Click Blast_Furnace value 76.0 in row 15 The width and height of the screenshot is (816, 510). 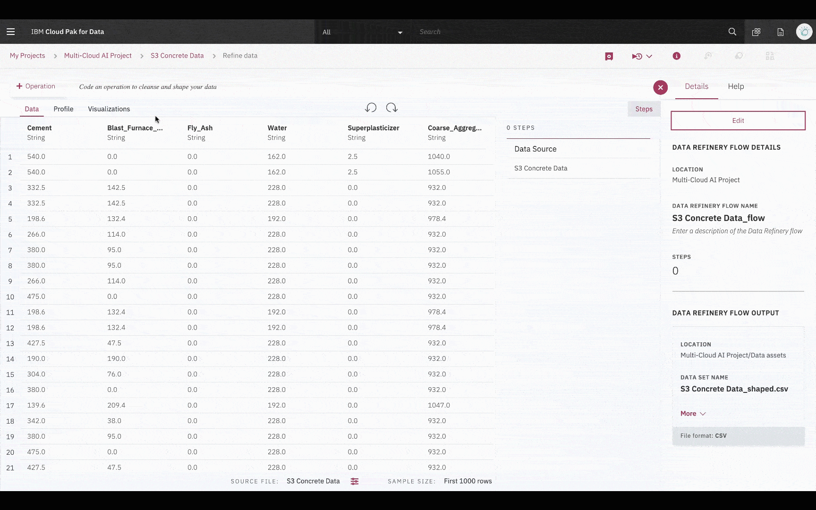pos(114,374)
